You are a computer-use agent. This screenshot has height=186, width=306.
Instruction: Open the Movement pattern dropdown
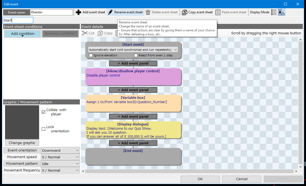[x=60, y=164]
